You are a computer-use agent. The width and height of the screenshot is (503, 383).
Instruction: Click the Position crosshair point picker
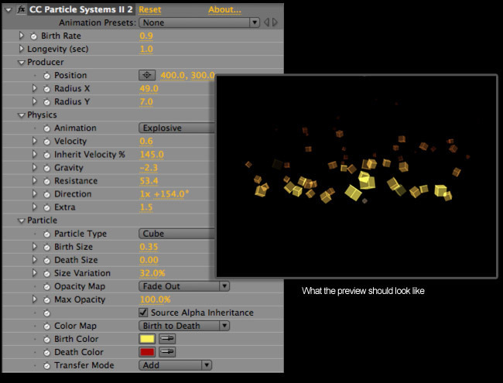[147, 75]
